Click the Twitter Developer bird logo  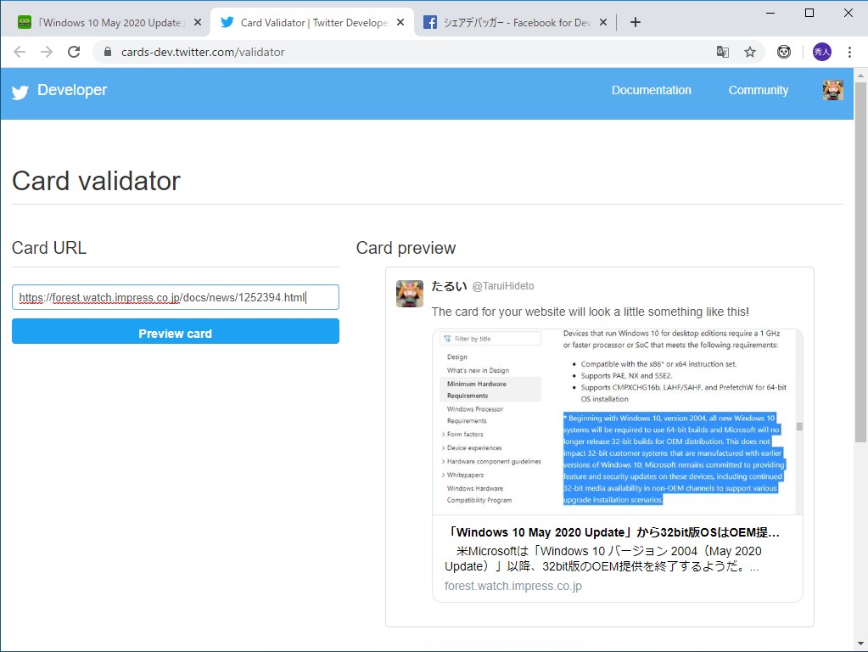coord(20,91)
